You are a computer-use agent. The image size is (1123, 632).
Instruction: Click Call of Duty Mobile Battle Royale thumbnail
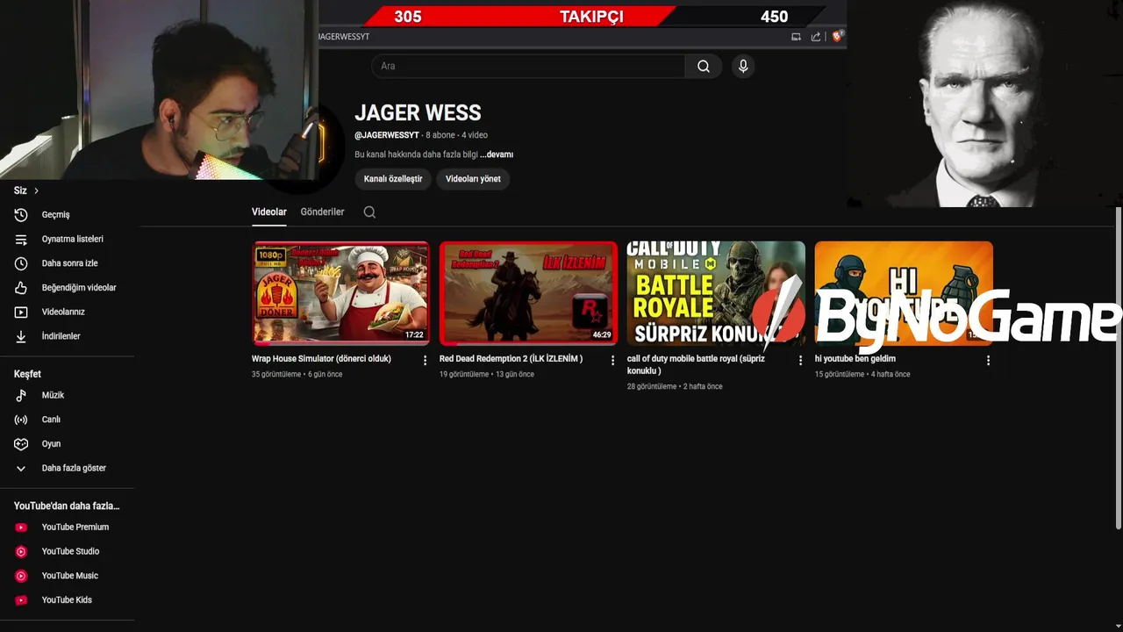tap(716, 293)
